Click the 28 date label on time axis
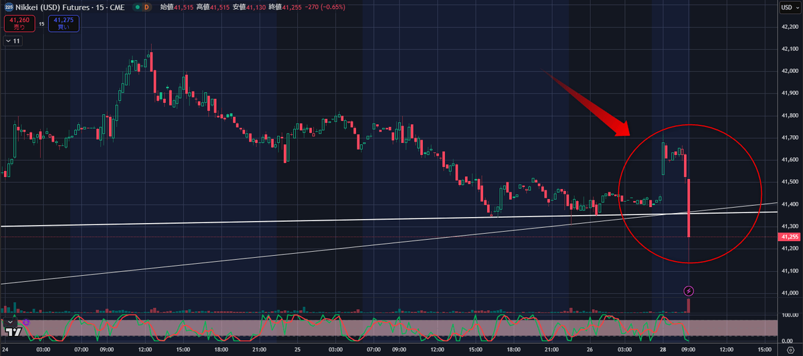This screenshot has width=803, height=356. 662,349
